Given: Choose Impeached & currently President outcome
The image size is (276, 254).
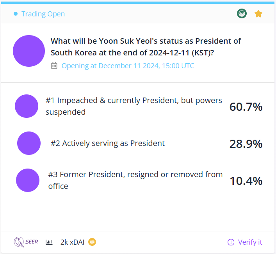Looking at the screenshot, I should click(x=134, y=106).
